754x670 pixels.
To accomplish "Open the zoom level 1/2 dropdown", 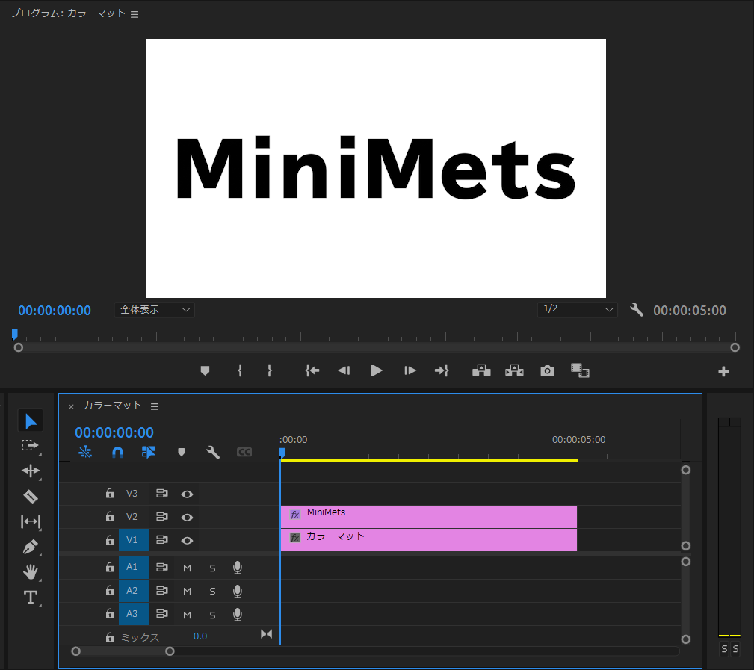I will click(578, 309).
